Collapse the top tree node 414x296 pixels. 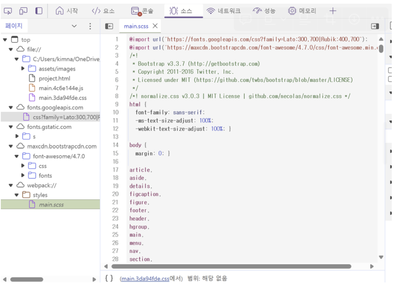(4, 39)
